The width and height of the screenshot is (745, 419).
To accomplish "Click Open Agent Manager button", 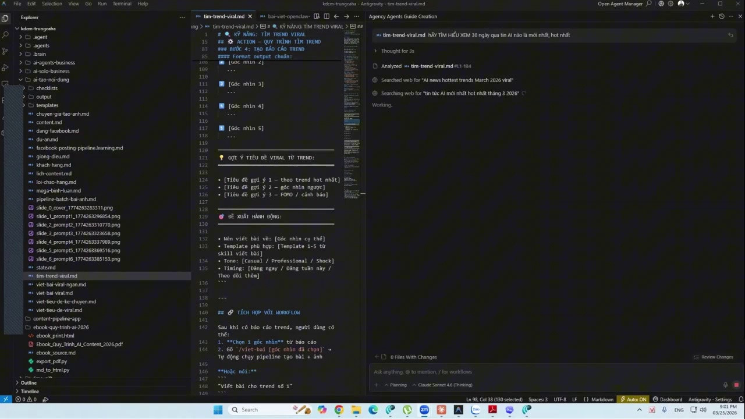I will click(x=620, y=3).
